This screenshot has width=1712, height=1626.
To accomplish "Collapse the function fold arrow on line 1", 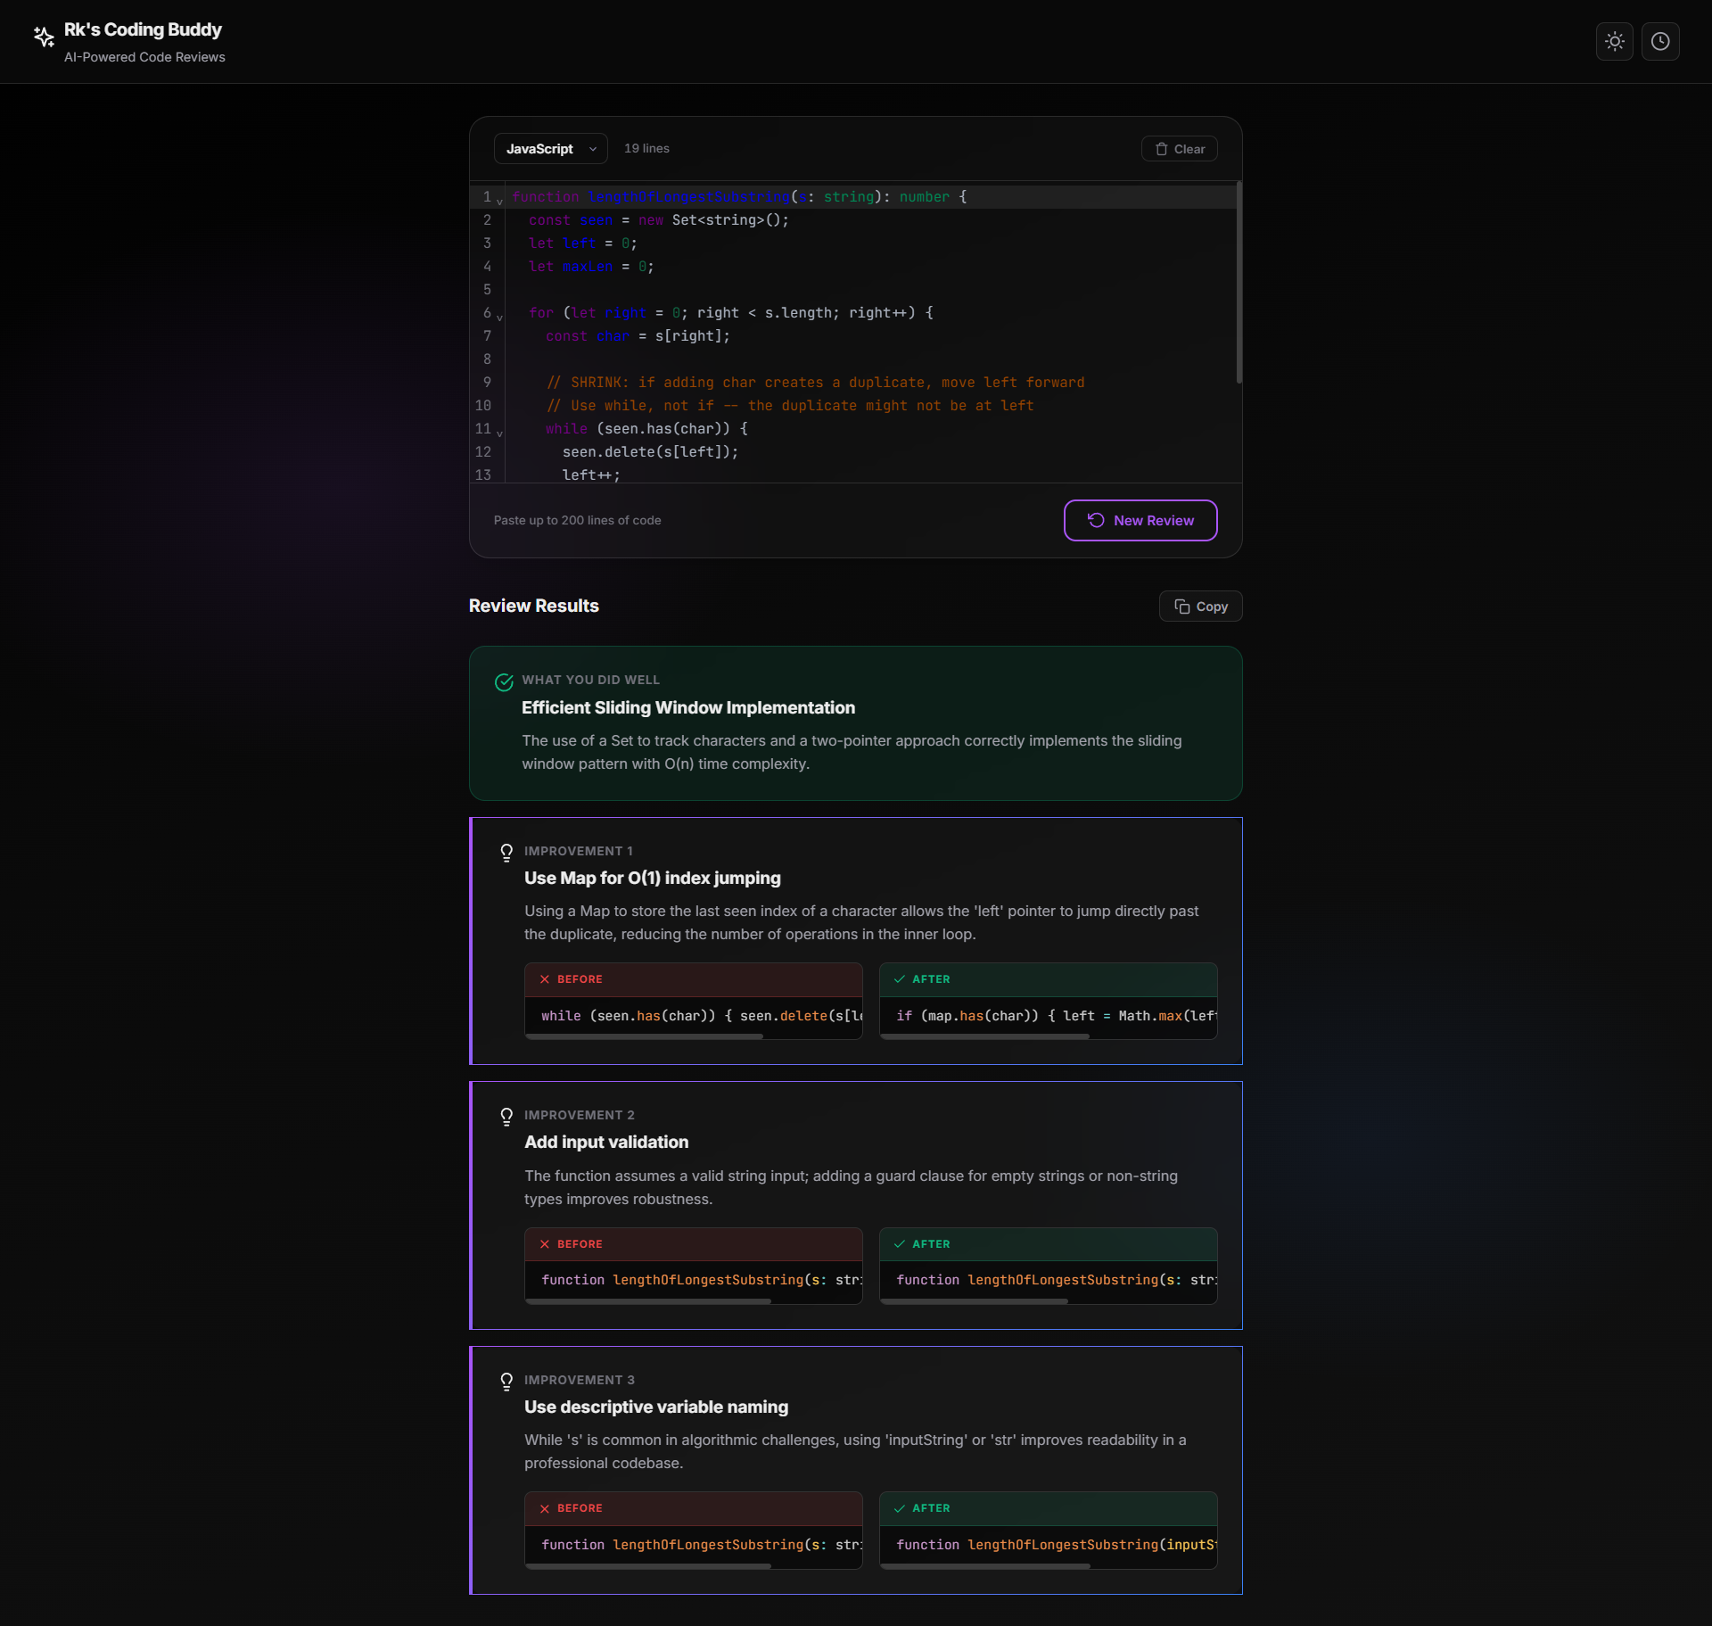I will coord(499,202).
